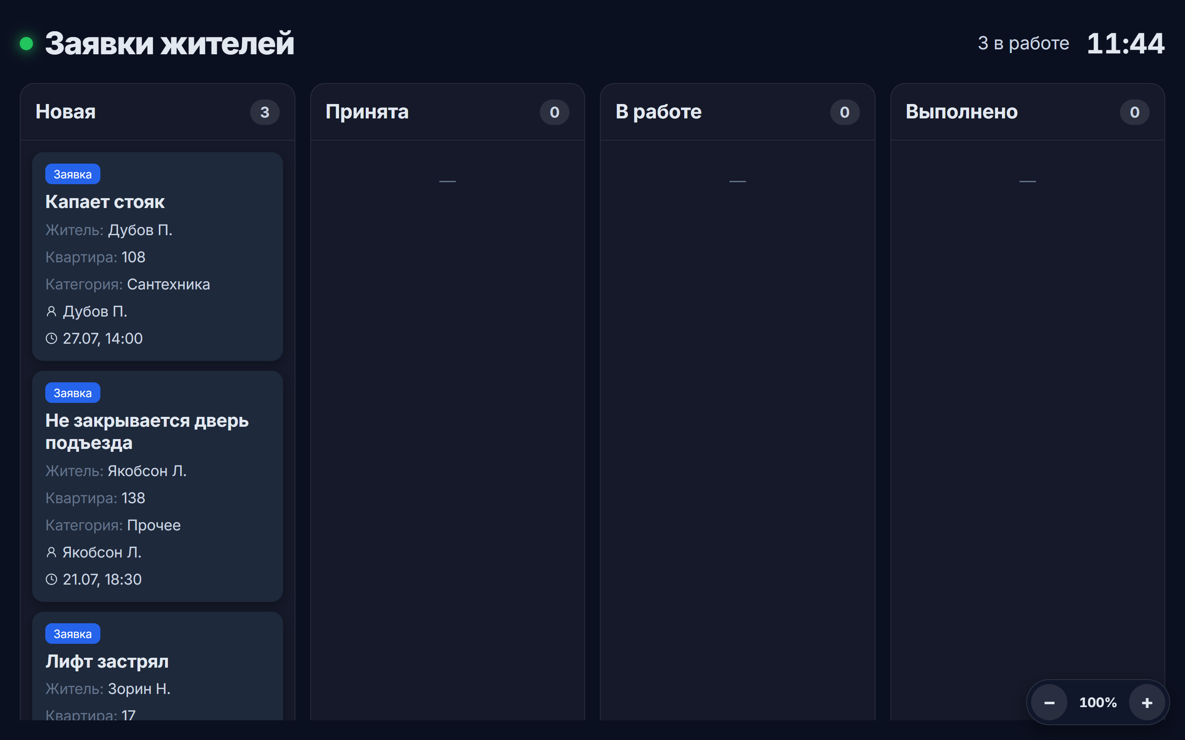
Task: Click the zoom in plus button
Action: [x=1147, y=702]
